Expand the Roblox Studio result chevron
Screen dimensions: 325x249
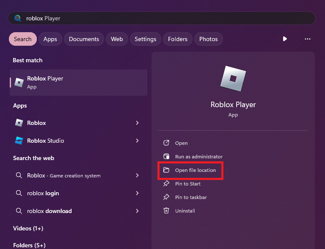click(x=137, y=141)
